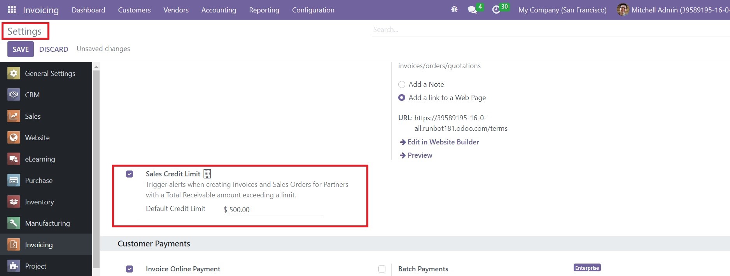Click sidebar scrollbar up arrow

(x=96, y=67)
